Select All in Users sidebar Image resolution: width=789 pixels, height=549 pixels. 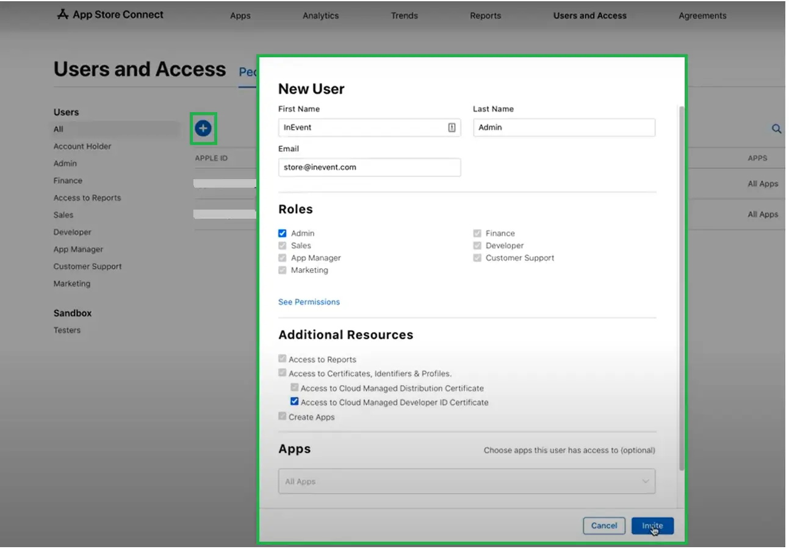58,129
